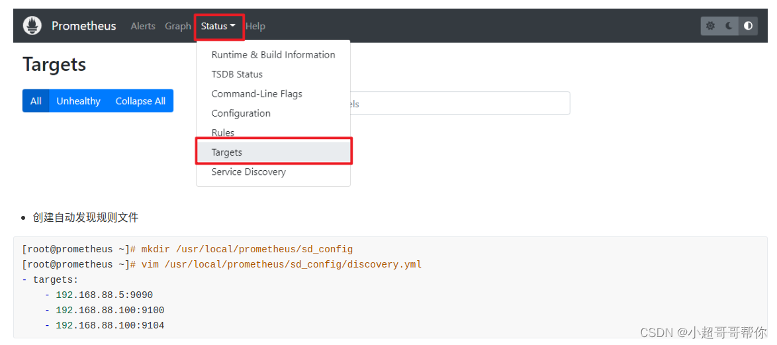
Task: Click the 创建自动发现规则文件 bullet text
Action: click(86, 217)
